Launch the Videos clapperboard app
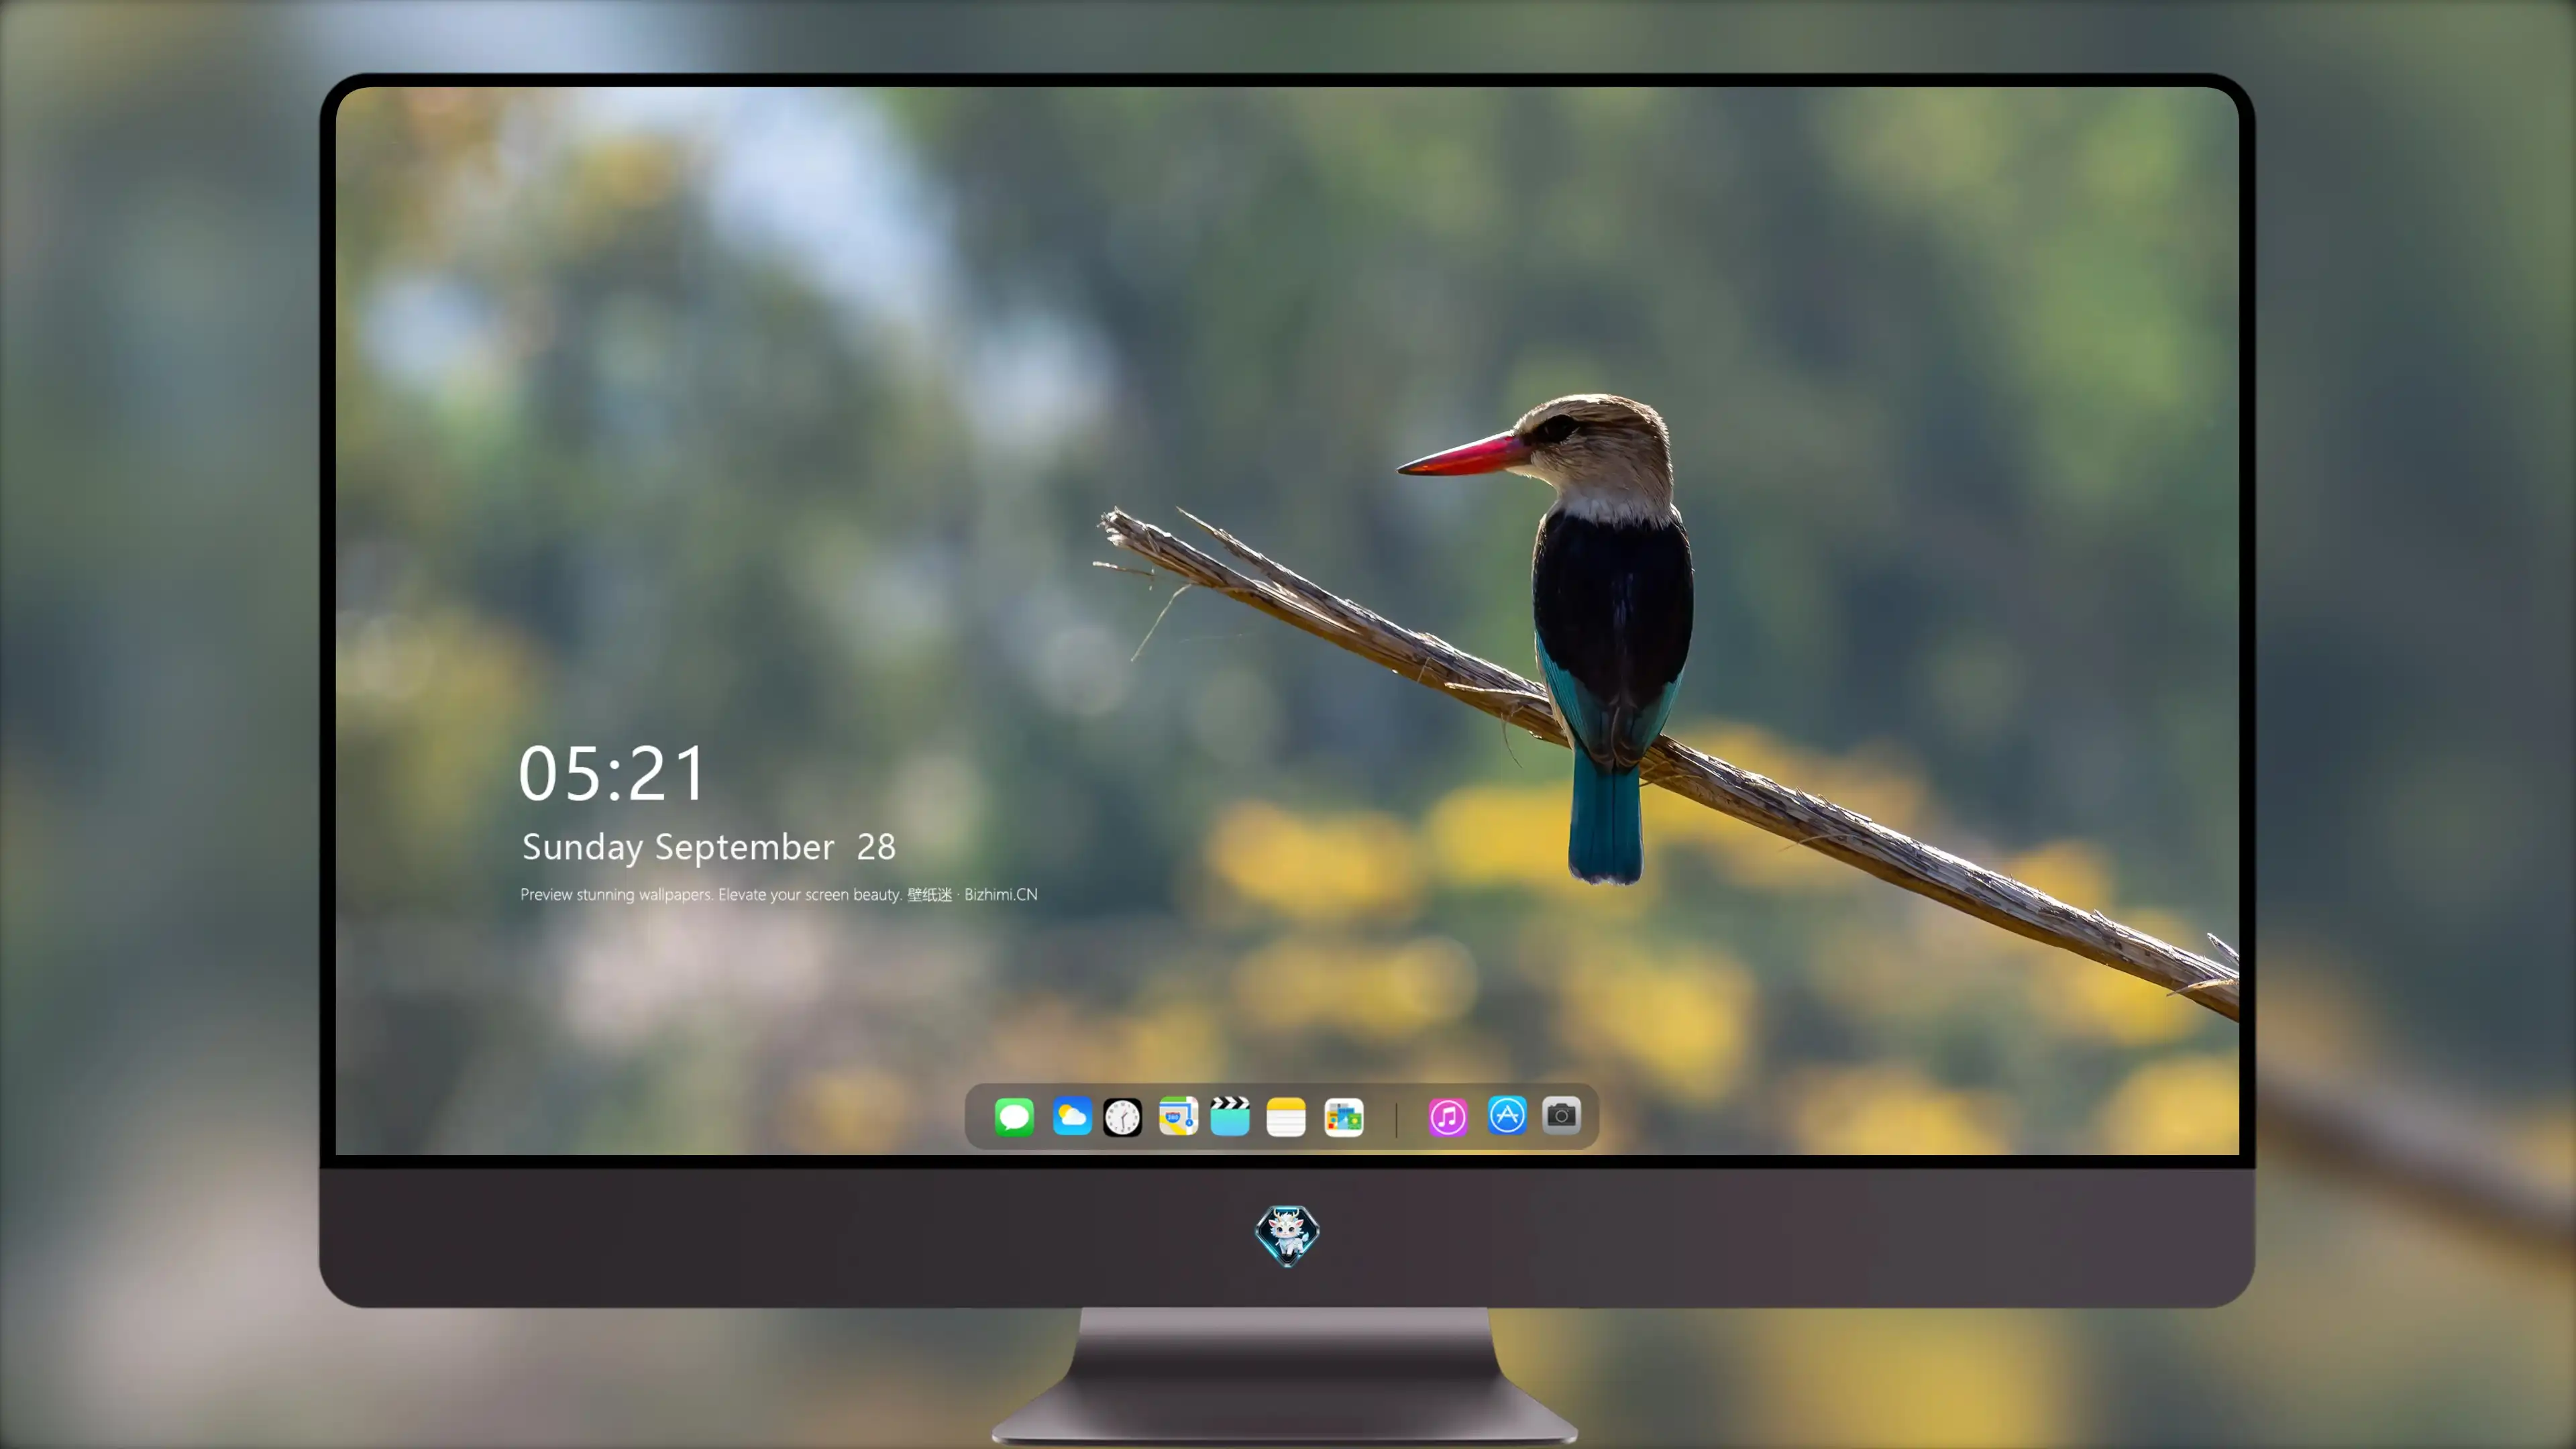 1230,1116
